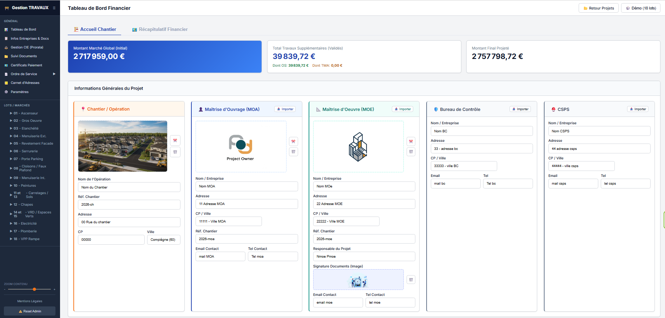The width and height of the screenshot is (665, 318).
Task: Select the Gestion CIE (Prorata) scale icon
Action: (6, 47)
